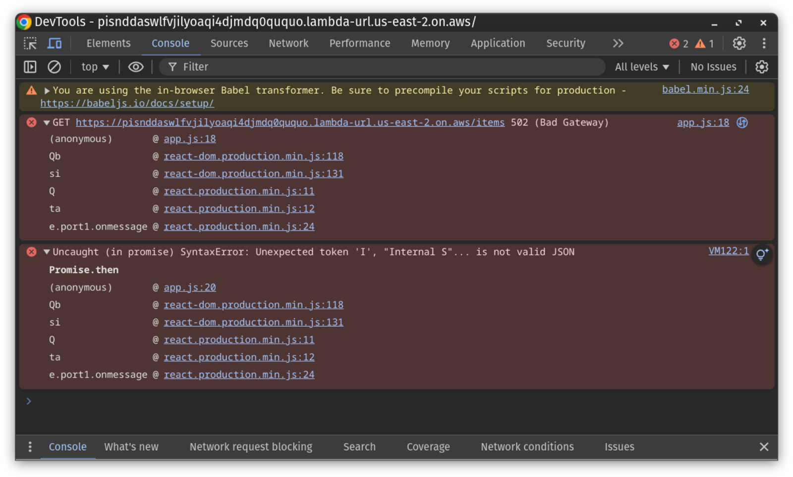Close the bottom drawer with X
Image resolution: width=793 pixels, height=477 pixels.
764,447
